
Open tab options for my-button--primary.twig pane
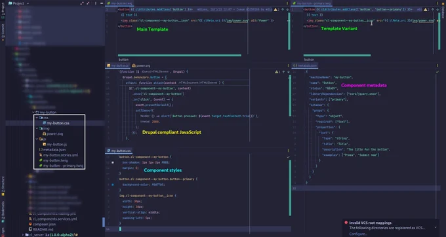point(437,3)
